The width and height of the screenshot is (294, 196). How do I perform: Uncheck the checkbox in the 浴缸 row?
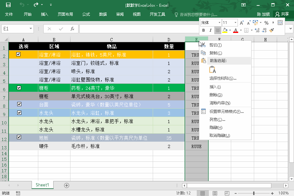point(18,54)
